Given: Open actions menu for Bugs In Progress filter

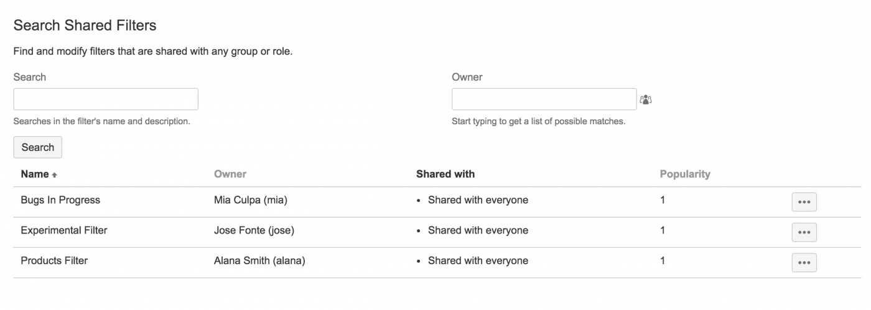Looking at the screenshot, I should point(804,202).
